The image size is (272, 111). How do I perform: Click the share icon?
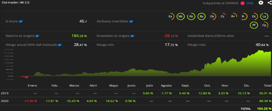270,3
